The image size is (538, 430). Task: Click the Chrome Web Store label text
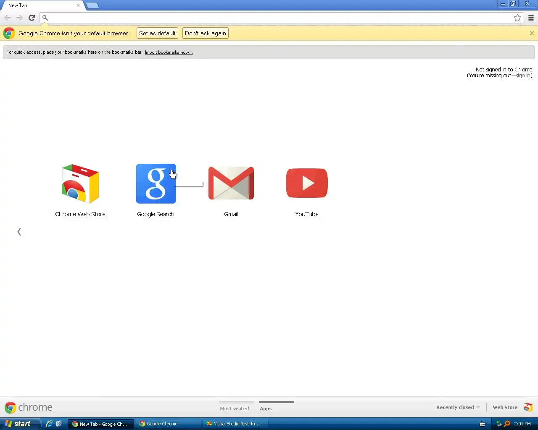(x=80, y=214)
